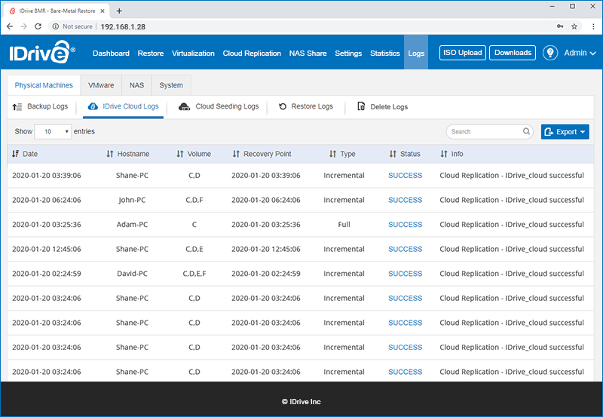603x417 pixels.
Task: Click the address bar URL 192.168.1.28
Action: click(123, 26)
